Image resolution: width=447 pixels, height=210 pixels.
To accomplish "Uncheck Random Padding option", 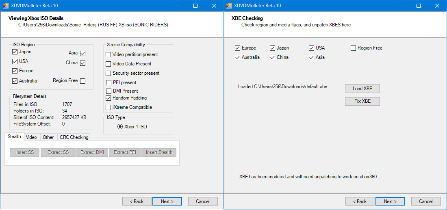I will click(x=108, y=98).
